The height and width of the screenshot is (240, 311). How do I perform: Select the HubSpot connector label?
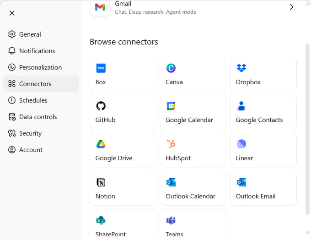pos(178,158)
